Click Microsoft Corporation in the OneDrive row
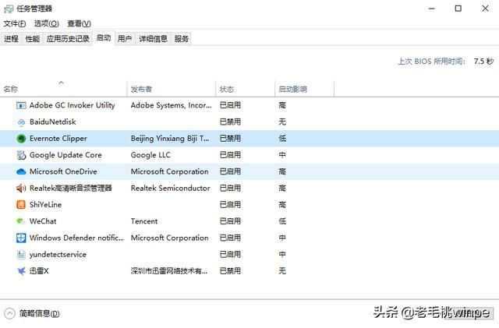Image resolution: width=499 pixels, height=328 pixels. pos(170,171)
